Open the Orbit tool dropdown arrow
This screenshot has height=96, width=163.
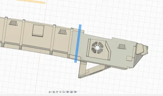52,92
